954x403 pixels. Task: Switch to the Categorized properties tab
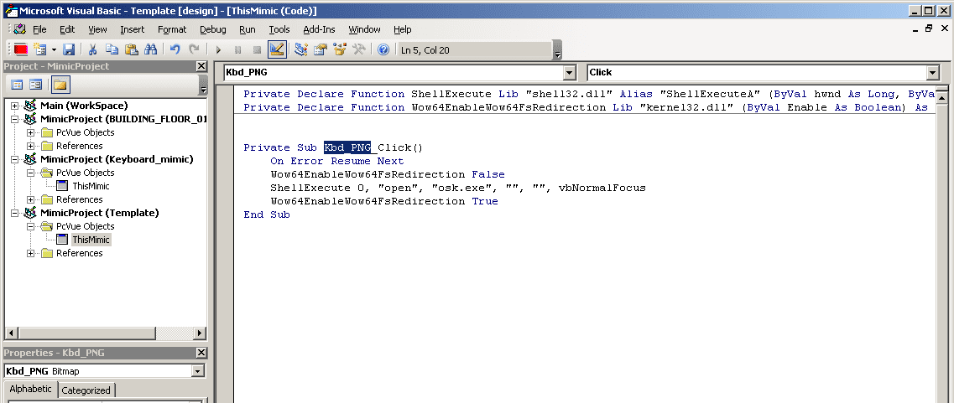(86, 390)
